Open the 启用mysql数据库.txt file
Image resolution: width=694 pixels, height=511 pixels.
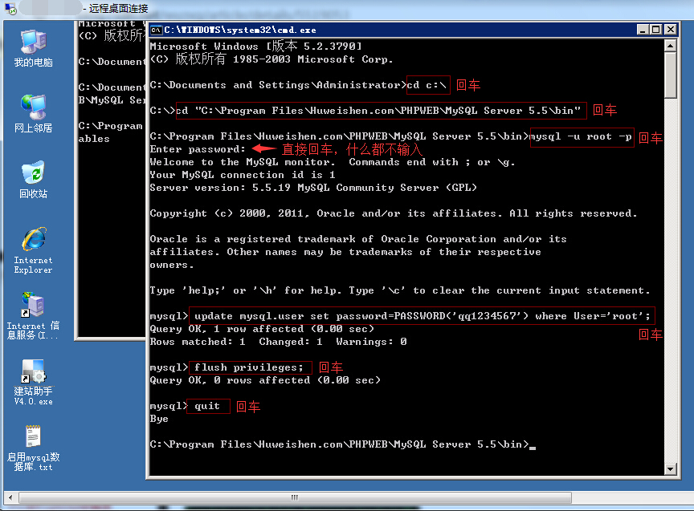pos(33,448)
